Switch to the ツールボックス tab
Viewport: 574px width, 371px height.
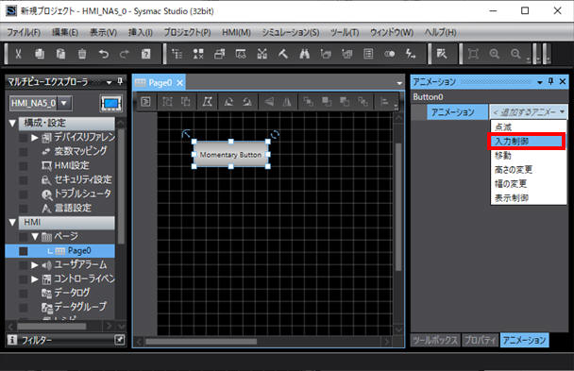[x=435, y=340]
